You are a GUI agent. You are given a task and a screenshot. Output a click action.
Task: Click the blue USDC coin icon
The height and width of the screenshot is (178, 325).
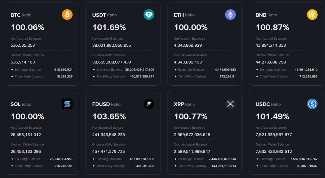(312, 104)
